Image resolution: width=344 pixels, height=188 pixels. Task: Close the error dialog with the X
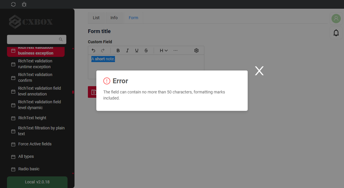coord(259,71)
